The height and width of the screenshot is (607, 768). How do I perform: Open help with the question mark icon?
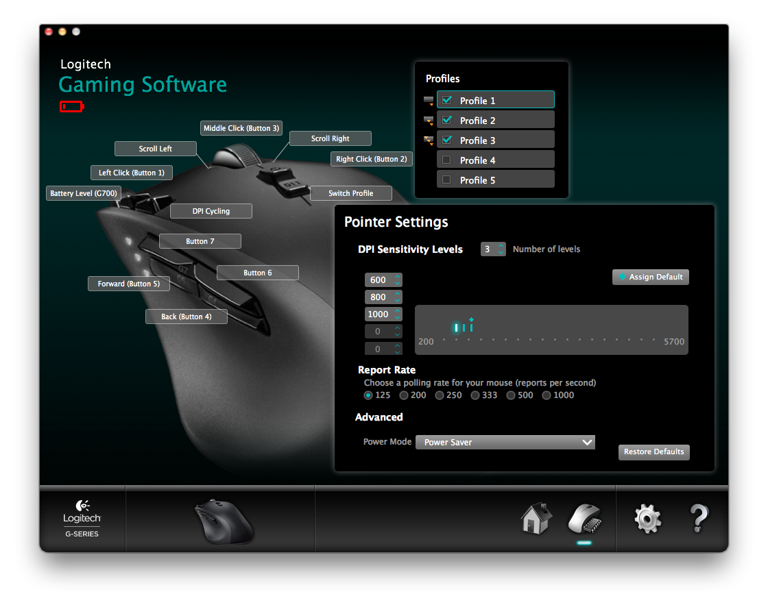(699, 518)
